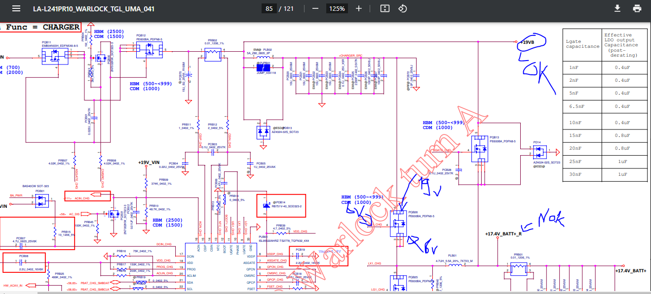Select the page number field showing 85
The width and height of the screenshot is (651, 294).
click(269, 9)
